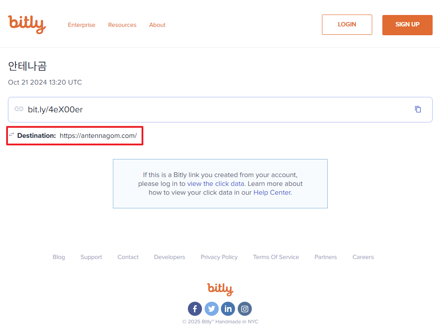Open Bitly's Twitter page icon
The height and width of the screenshot is (333, 441).
pos(211,309)
